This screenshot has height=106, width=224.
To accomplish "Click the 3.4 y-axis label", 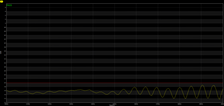I will click(5, 55).
